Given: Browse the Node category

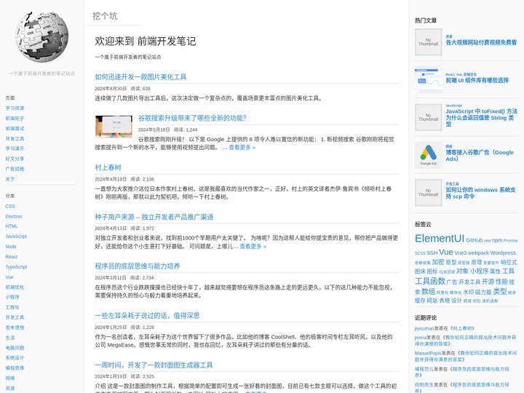Looking at the screenshot, I should pos(11,246).
